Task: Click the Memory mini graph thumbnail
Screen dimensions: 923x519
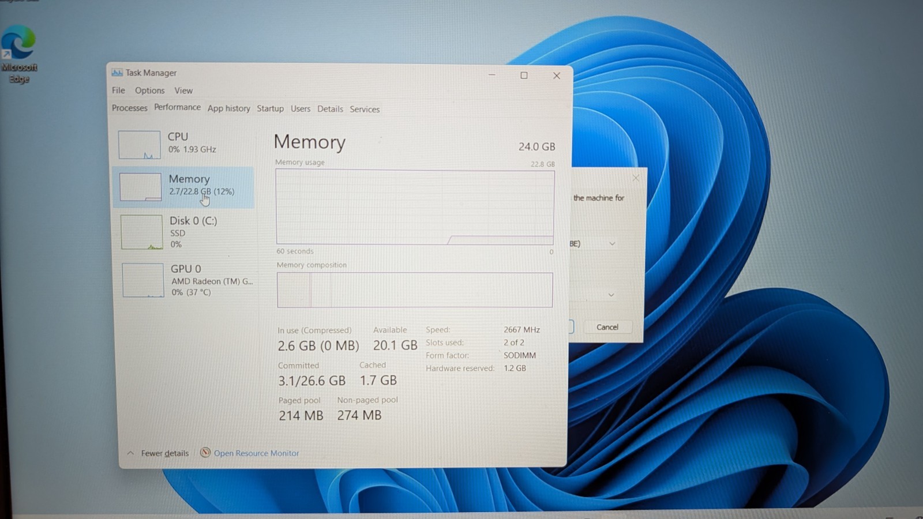Action: 140,187
